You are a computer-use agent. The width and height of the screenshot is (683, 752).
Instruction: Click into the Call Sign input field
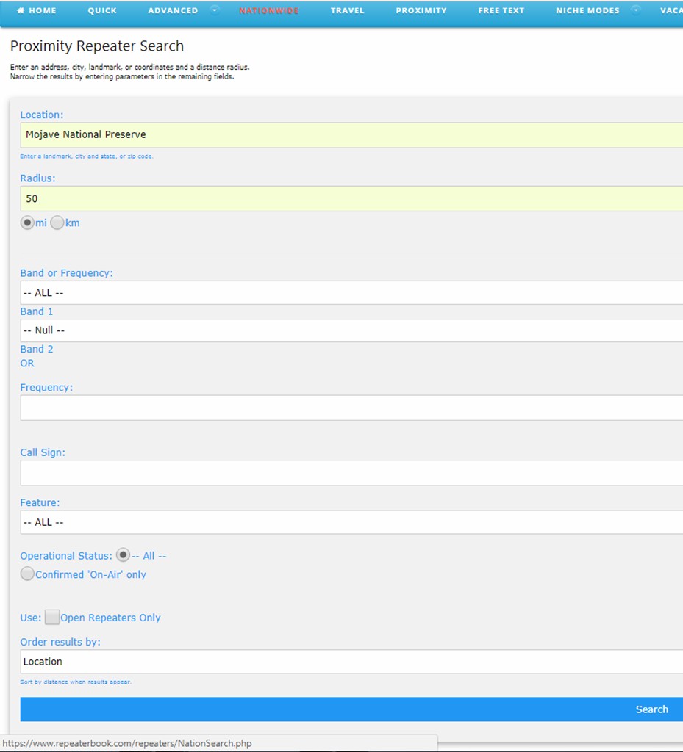(351, 473)
